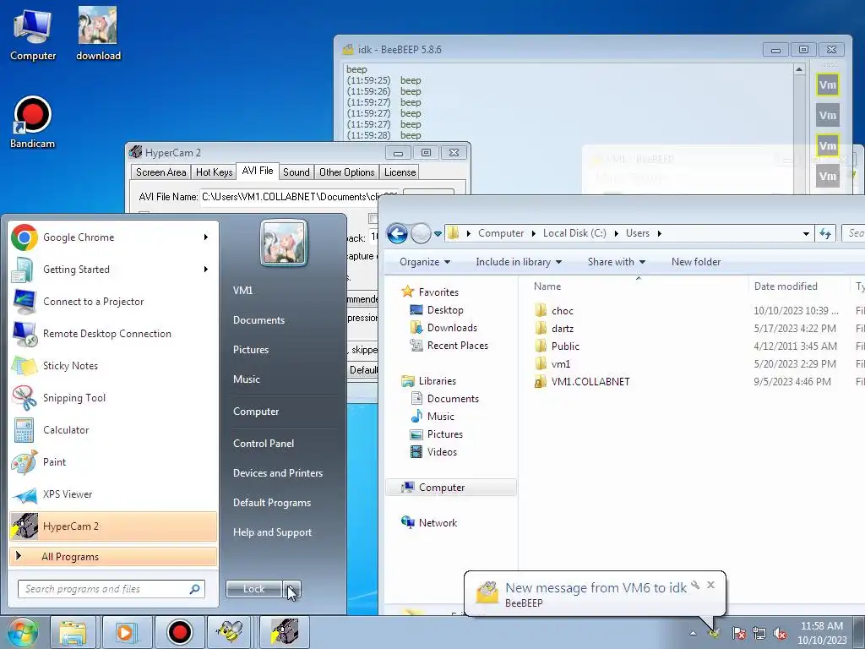Screen dimensions: 865x649
Task: Expand Getting Started submenu arrow
Action: [x=206, y=270]
